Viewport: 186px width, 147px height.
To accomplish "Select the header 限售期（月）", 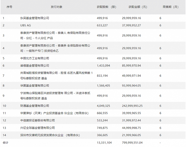I will click(171, 7).
